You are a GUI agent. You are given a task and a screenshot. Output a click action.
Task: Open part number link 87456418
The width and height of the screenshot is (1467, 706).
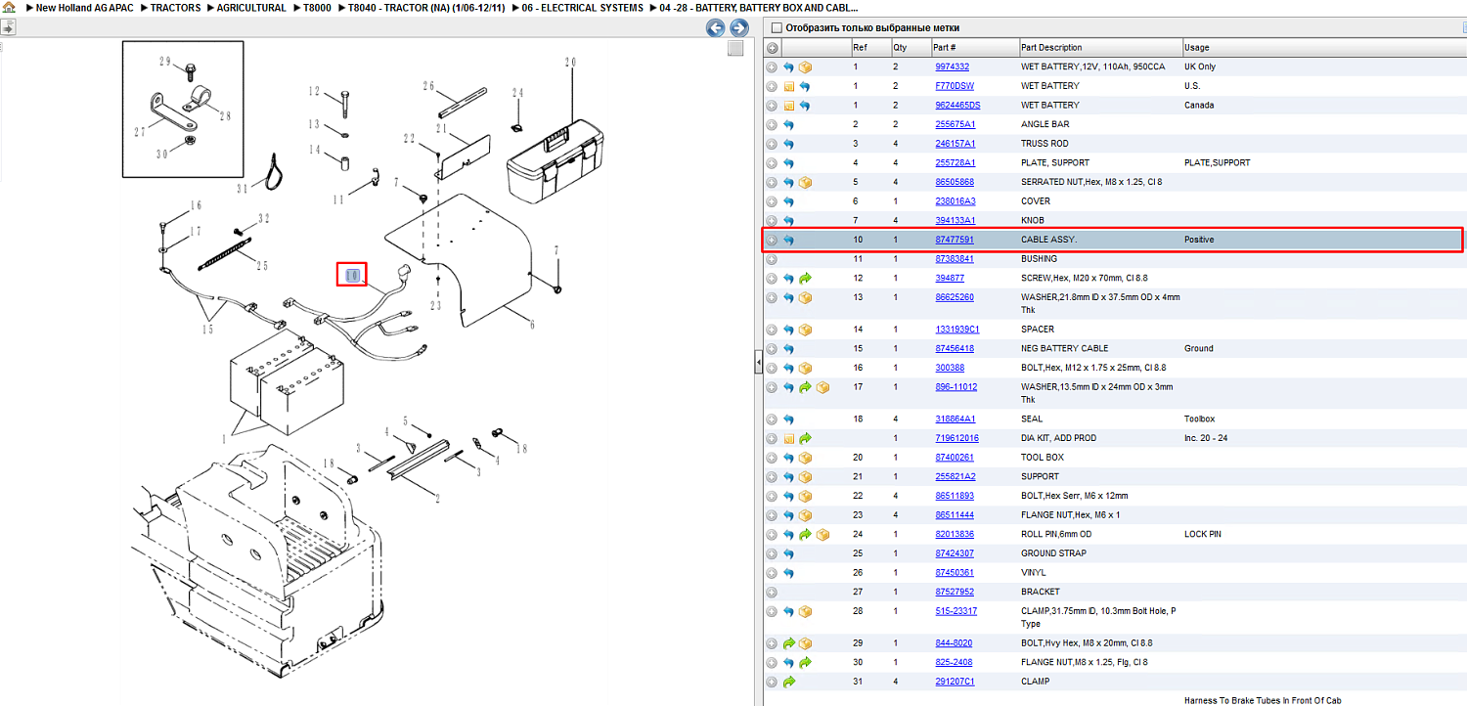coord(955,348)
